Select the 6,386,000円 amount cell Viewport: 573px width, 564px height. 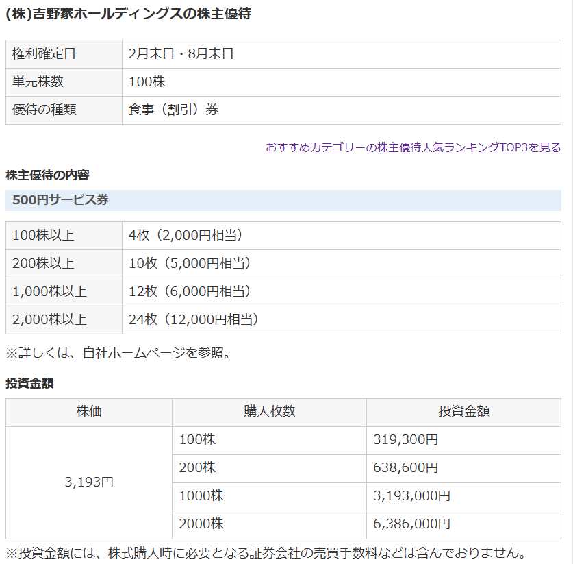point(463,525)
